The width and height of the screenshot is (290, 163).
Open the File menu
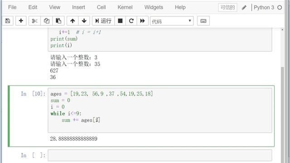(x=12, y=7)
